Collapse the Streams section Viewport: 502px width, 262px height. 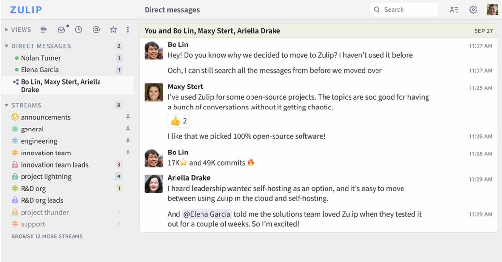(x=7, y=105)
